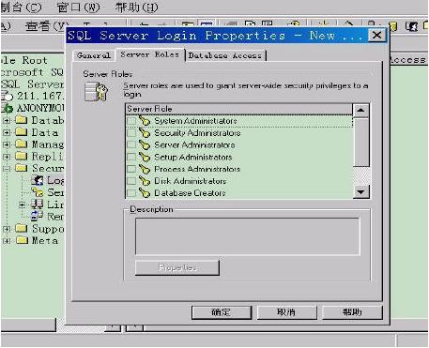Enable the Server Administrators role checkbox
The height and width of the screenshot is (348, 429).
click(x=131, y=144)
